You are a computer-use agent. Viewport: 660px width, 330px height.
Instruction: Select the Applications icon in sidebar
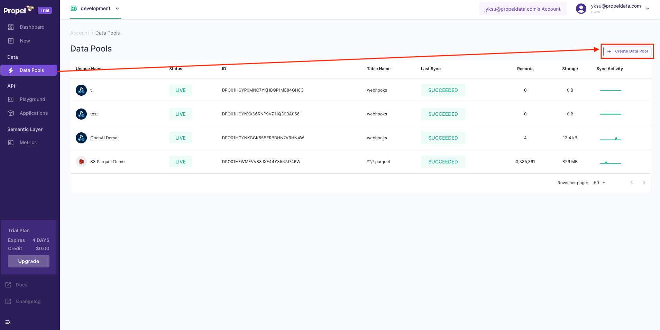(10, 113)
